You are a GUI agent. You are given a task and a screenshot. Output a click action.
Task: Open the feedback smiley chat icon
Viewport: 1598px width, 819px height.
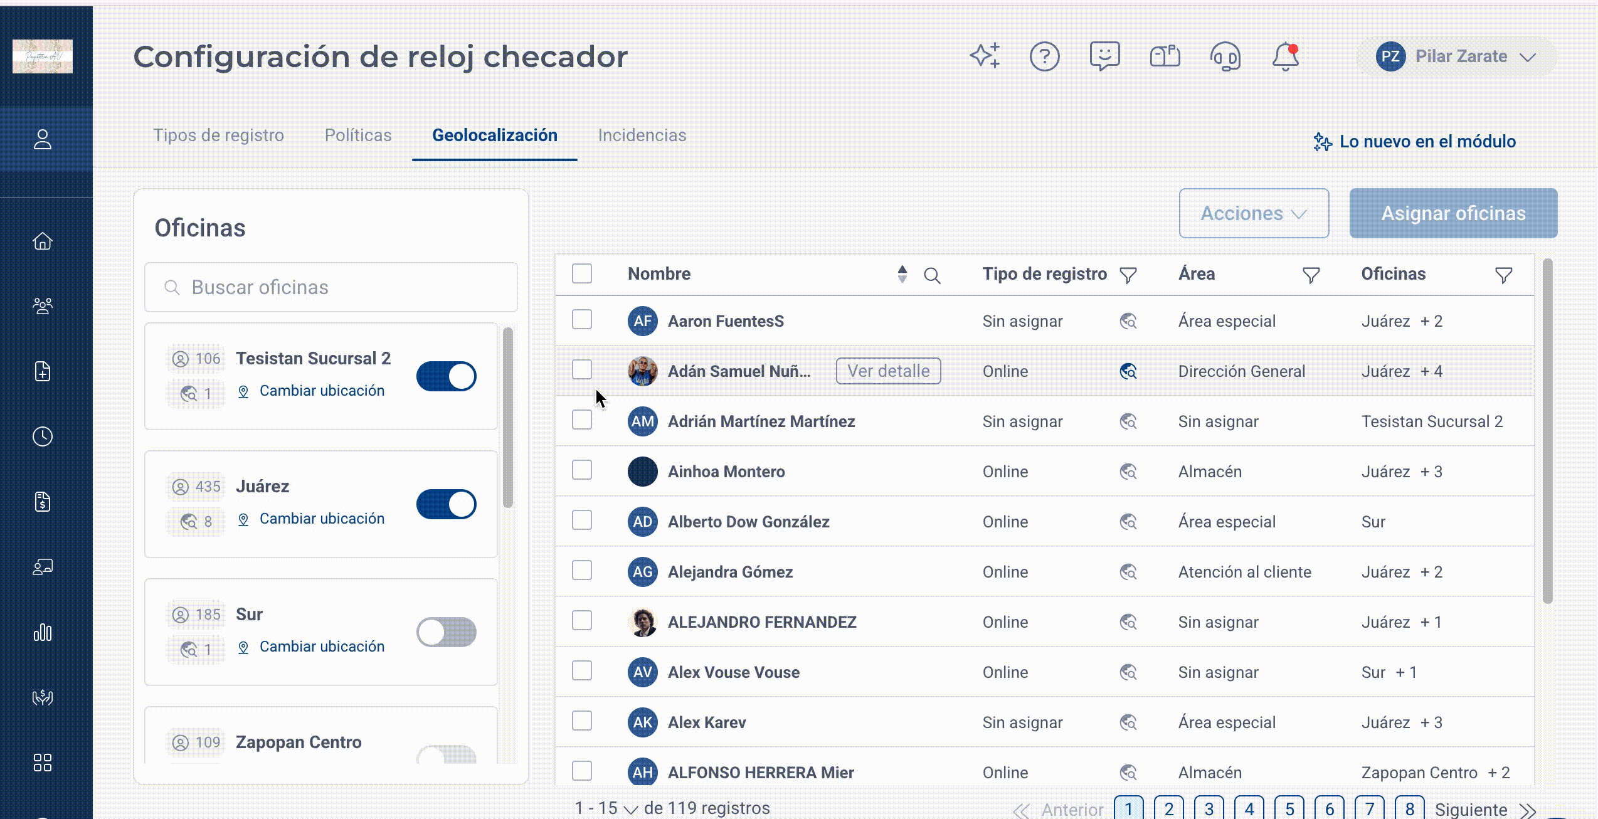point(1104,56)
